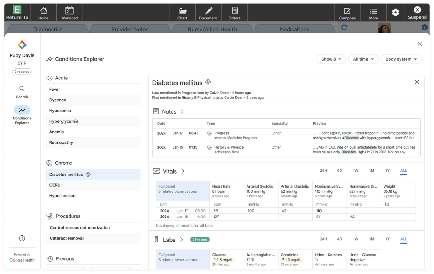Viewport: 434px width, 274px height.
Task: Select Hypertension from the Chronic conditions list
Action: [x=62, y=195]
